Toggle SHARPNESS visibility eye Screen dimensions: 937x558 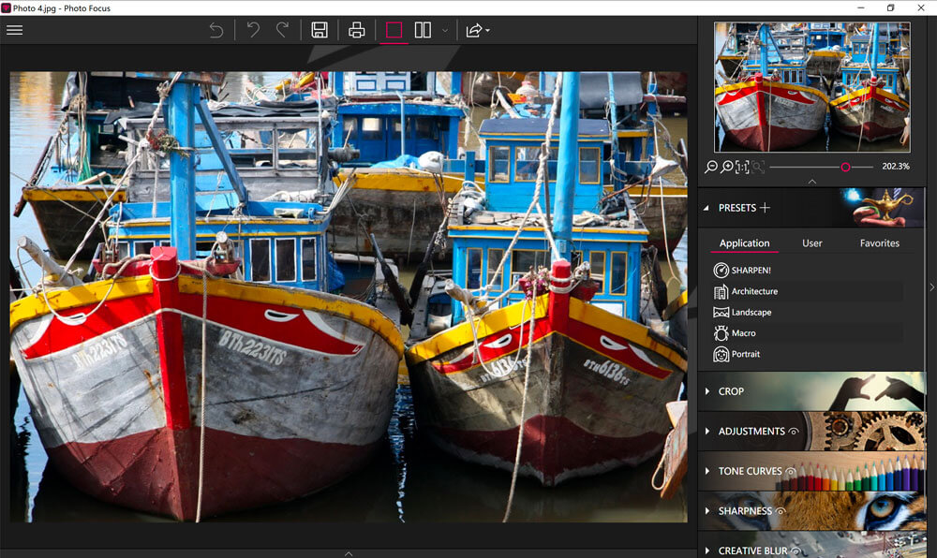[x=780, y=511]
